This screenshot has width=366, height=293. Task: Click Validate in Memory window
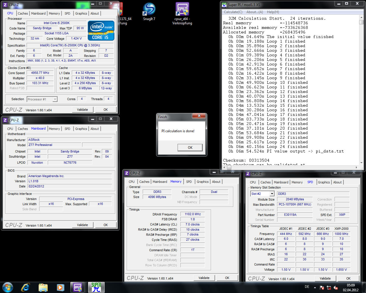[204, 278]
